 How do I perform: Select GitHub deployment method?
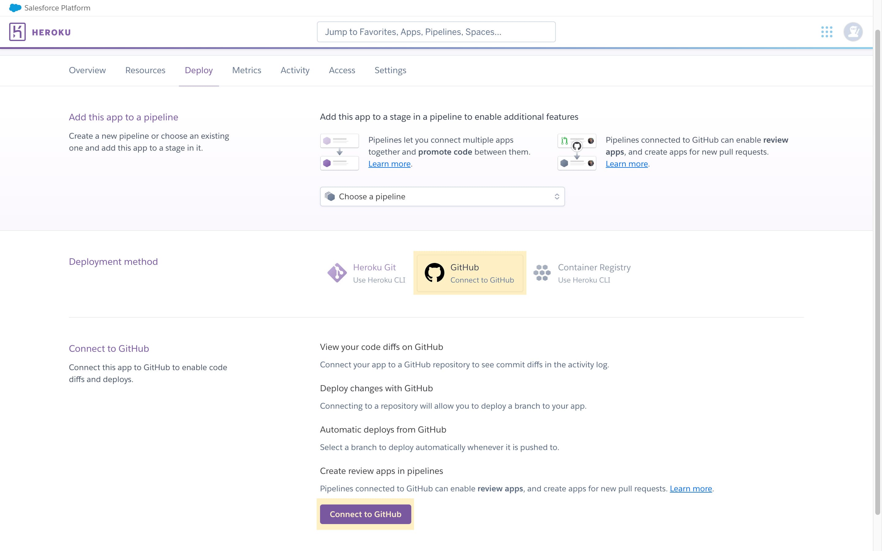(470, 273)
